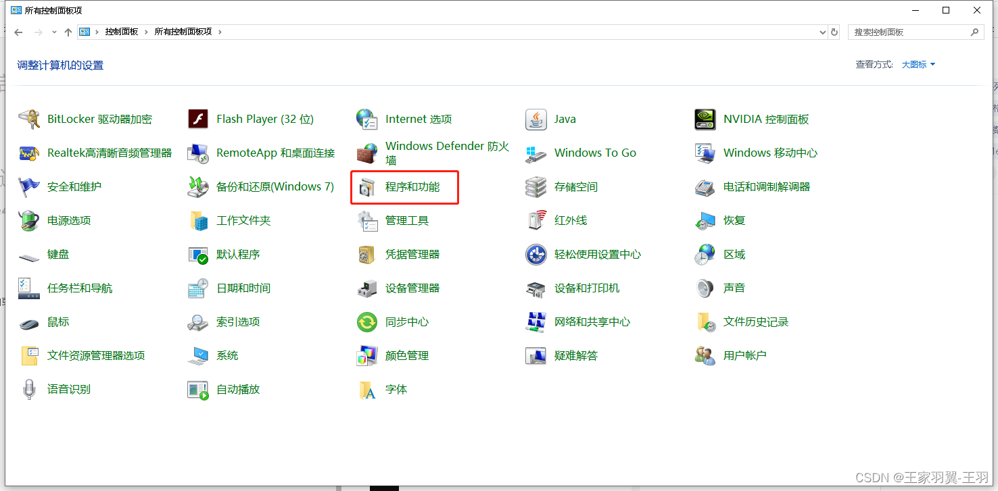This screenshot has height=491, width=998.
Task: Click 所有控制面板项 in the address breadcrumb
Action: (183, 32)
